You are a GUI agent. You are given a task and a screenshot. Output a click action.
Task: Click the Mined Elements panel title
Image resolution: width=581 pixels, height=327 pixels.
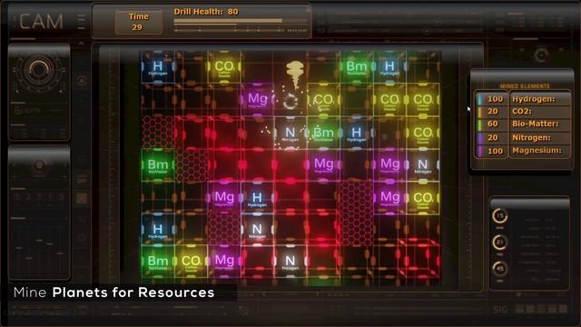(525, 86)
